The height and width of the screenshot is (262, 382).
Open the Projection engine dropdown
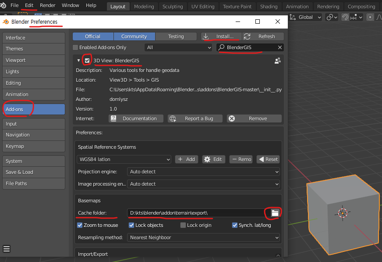(x=203, y=172)
